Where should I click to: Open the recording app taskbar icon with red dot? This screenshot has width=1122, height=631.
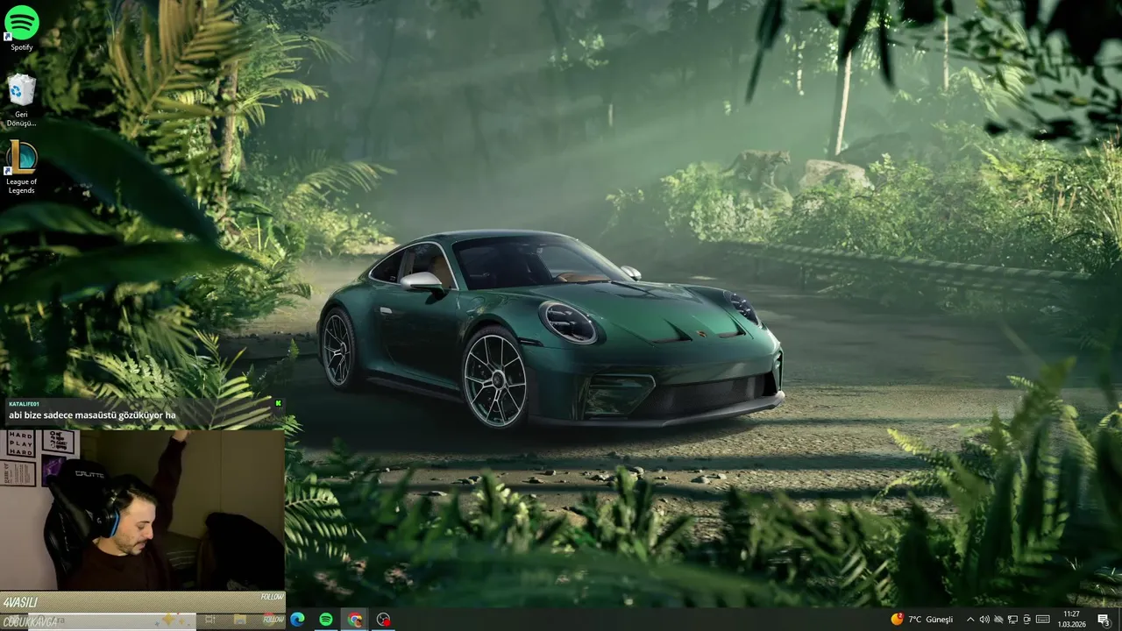(x=383, y=620)
